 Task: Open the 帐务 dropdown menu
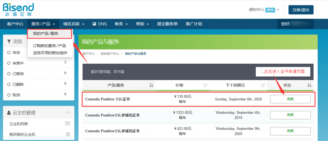tap(121, 24)
